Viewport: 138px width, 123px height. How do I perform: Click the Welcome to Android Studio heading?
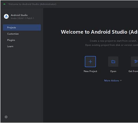(99, 32)
